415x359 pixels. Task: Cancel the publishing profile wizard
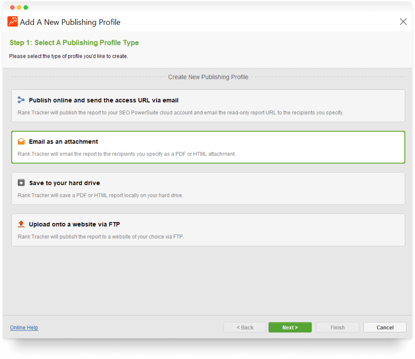[x=385, y=327]
